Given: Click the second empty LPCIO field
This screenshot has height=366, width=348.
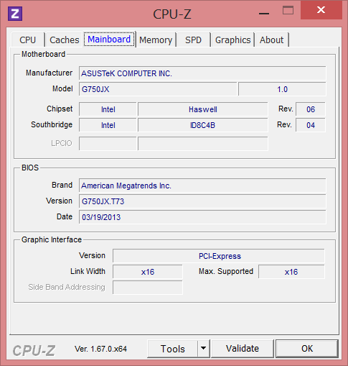Looking at the screenshot, I should click(203, 144).
